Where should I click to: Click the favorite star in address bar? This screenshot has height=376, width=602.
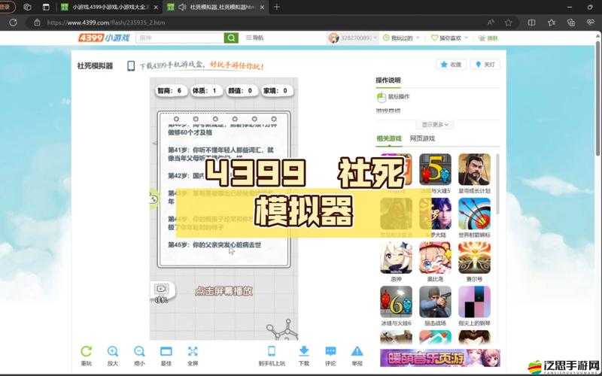pyautogui.click(x=509, y=23)
